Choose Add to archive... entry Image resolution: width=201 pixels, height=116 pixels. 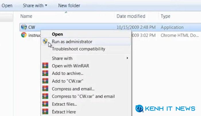(x=86, y=73)
